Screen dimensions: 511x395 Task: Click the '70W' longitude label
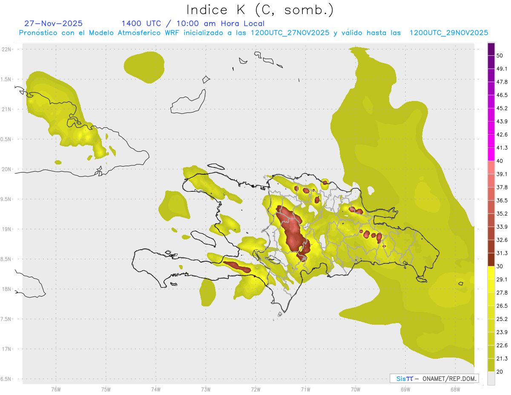click(356, 389)
